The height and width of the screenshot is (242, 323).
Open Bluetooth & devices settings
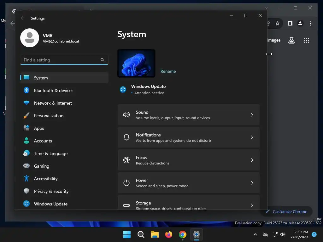(64, 90)
